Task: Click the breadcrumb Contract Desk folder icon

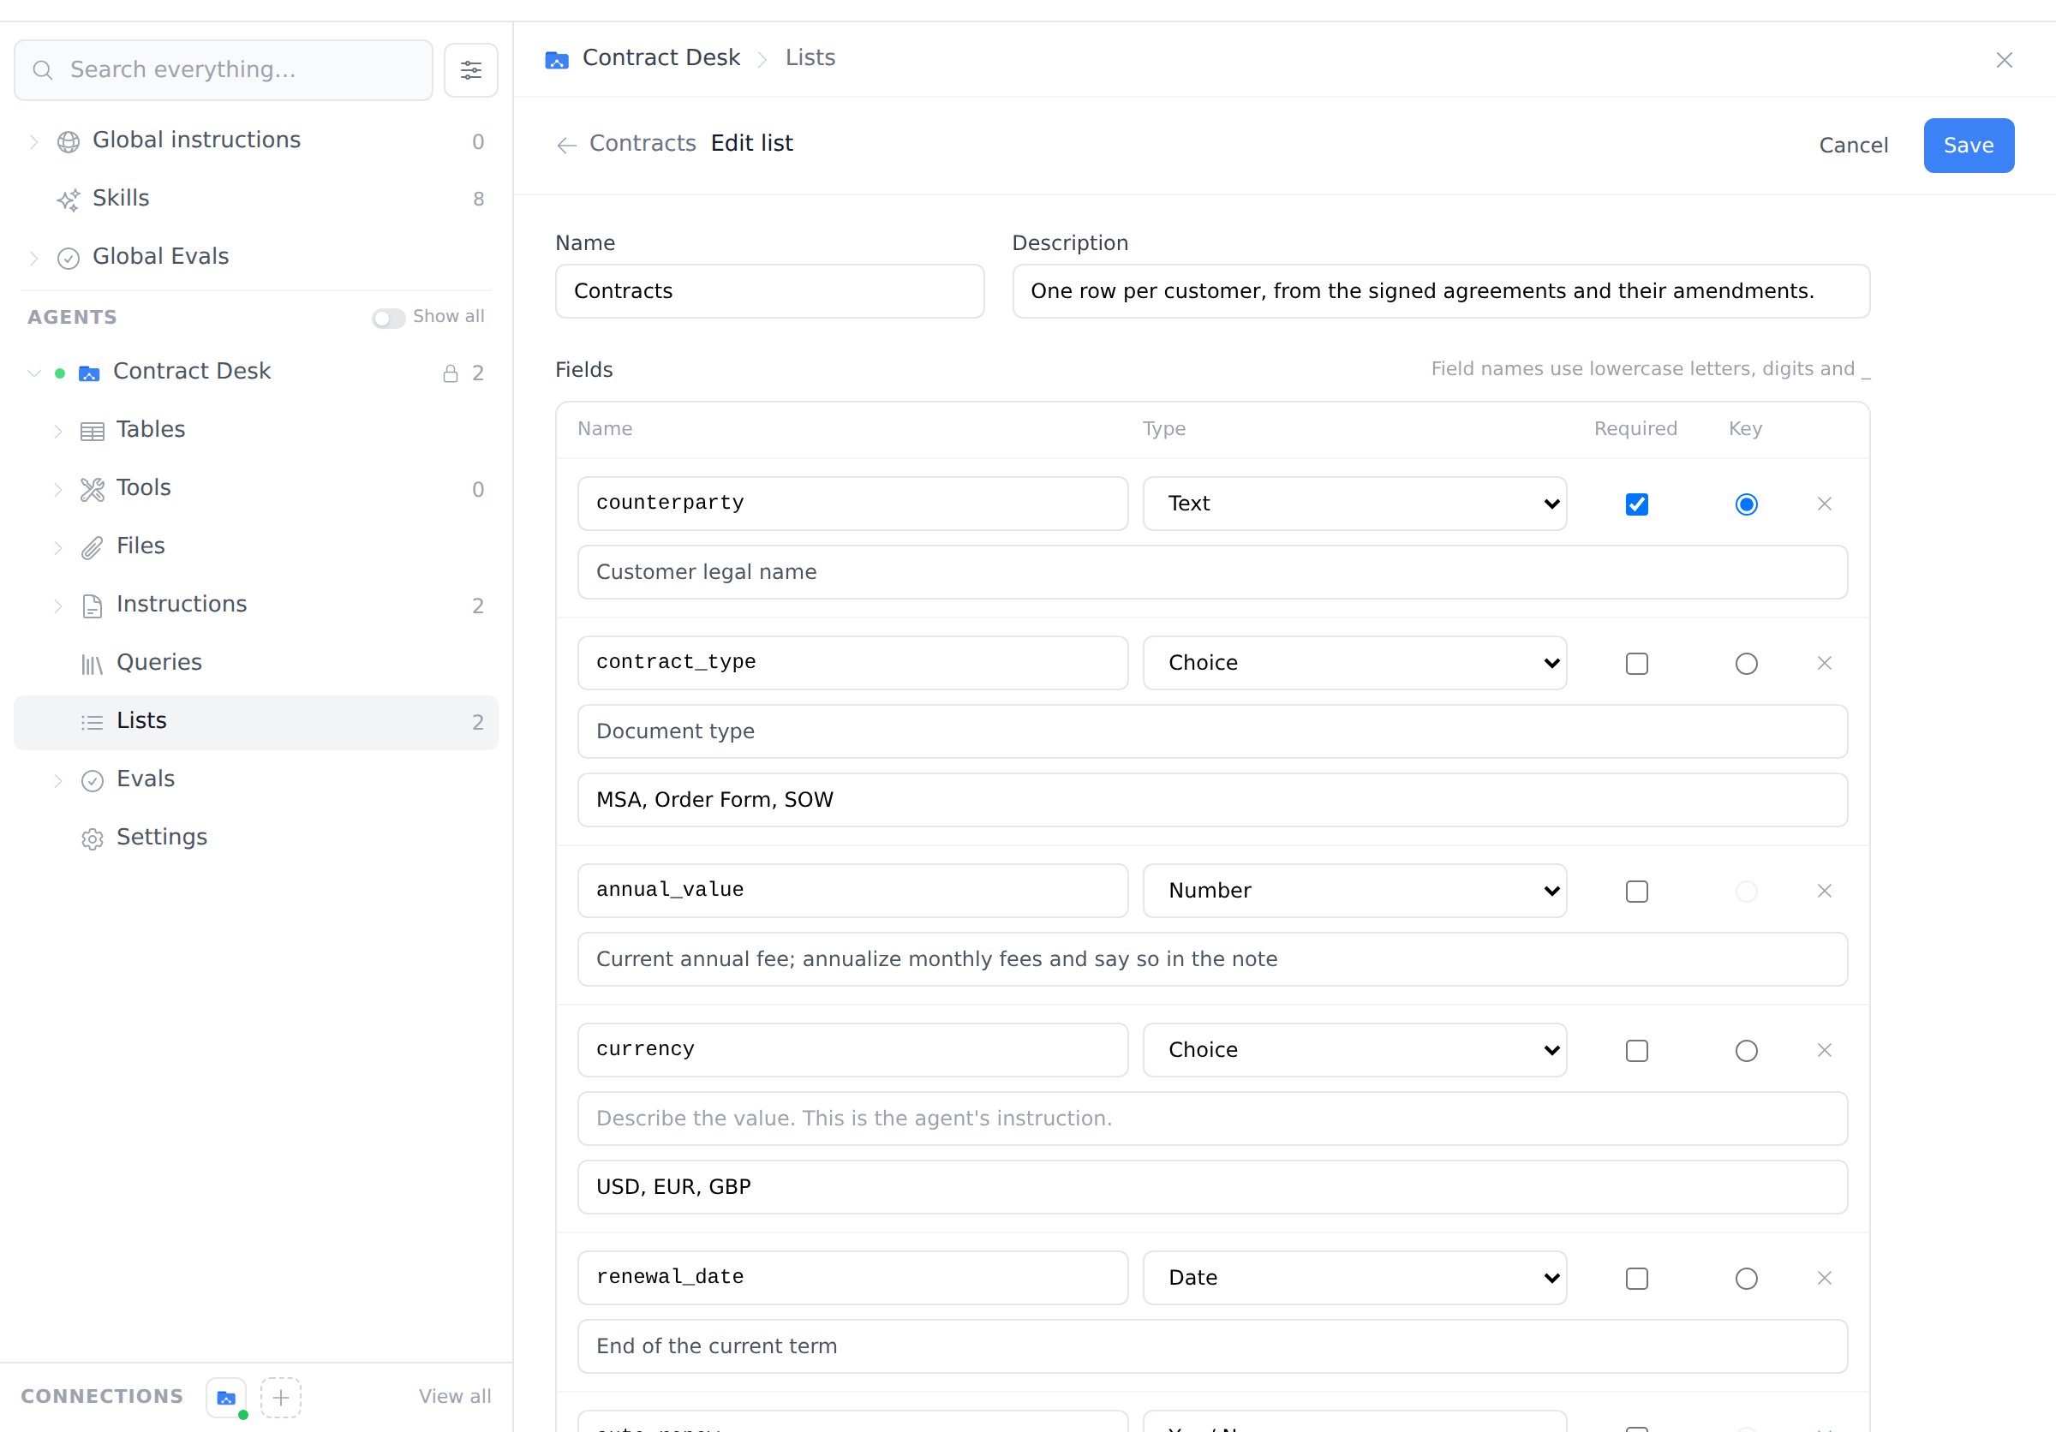Action: [557, 60]
